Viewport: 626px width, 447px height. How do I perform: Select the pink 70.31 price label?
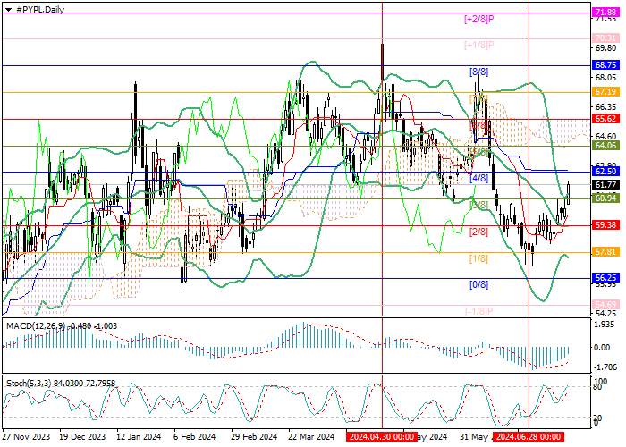point(605,38)
